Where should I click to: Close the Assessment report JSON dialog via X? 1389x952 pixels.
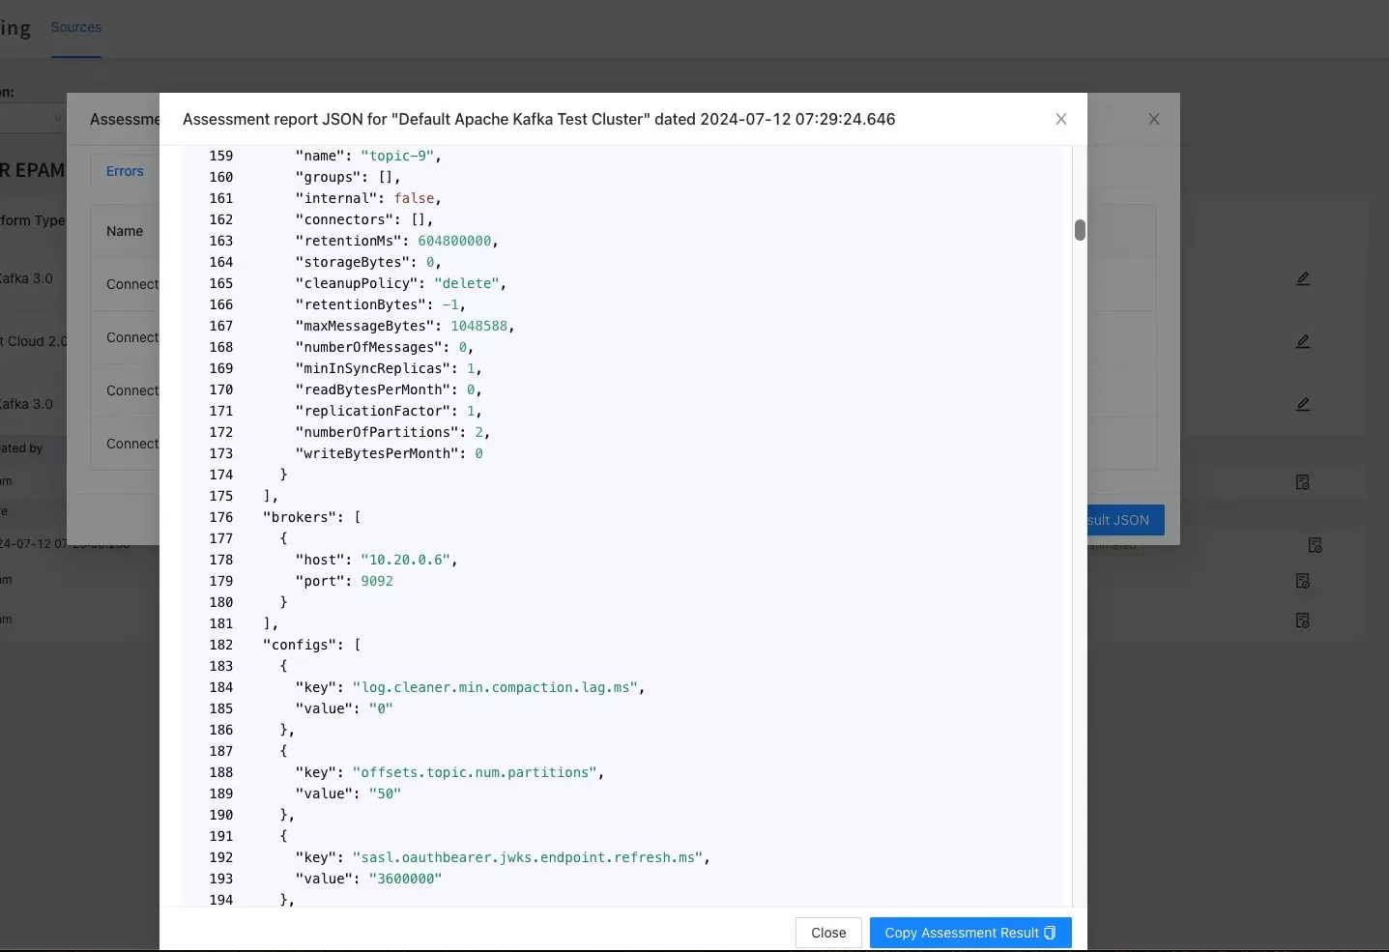pyautogui.click(x=1061, y=119)
